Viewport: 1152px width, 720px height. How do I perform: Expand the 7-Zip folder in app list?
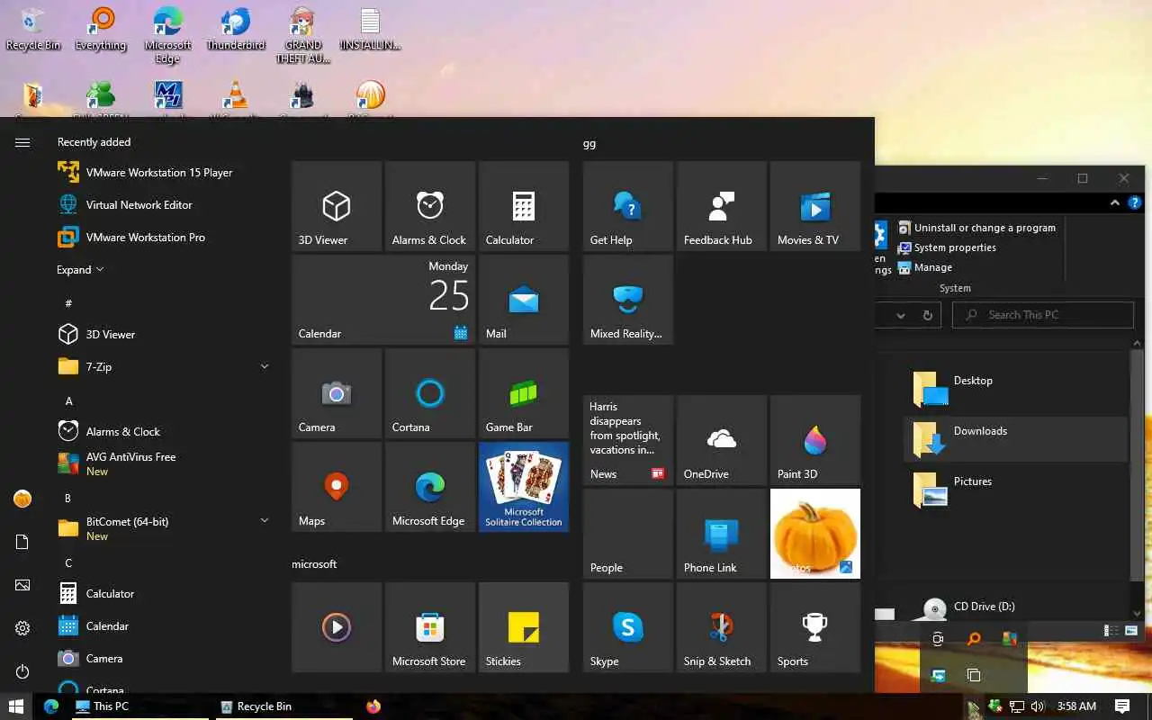164,366
